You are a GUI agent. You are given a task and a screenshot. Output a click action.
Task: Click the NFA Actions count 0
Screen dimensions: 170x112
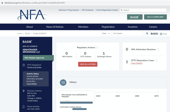(67, 53)
